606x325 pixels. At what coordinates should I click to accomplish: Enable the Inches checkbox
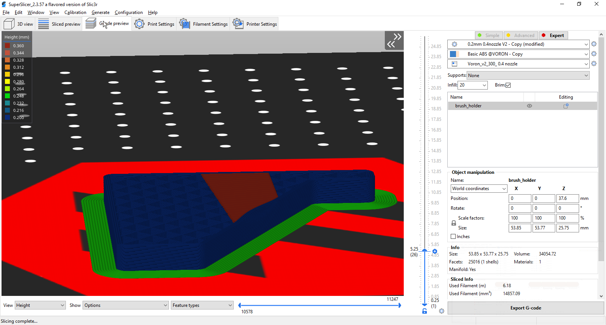click(x=453, y=237)
